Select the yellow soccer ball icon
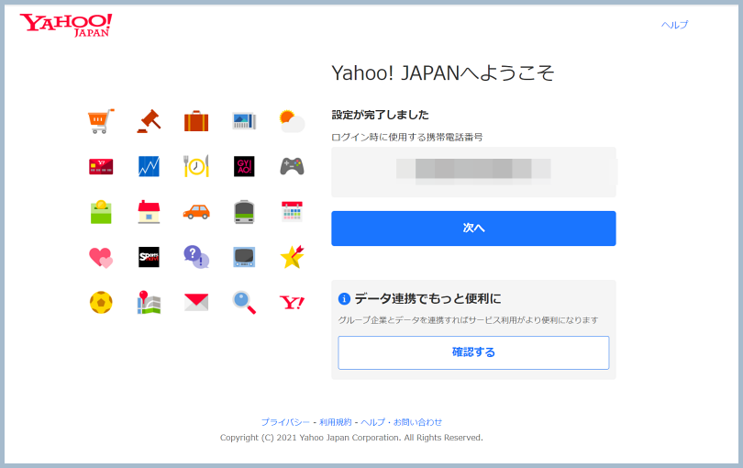 point(101,303)
